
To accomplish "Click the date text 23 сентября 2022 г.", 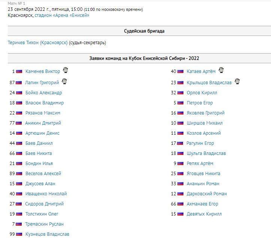I will [x=29, y=9].
